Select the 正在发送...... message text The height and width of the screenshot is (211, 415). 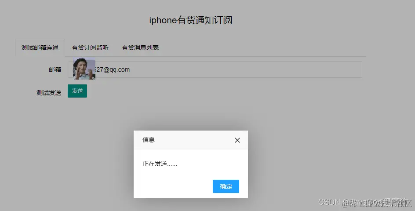[x=160, y=164]
